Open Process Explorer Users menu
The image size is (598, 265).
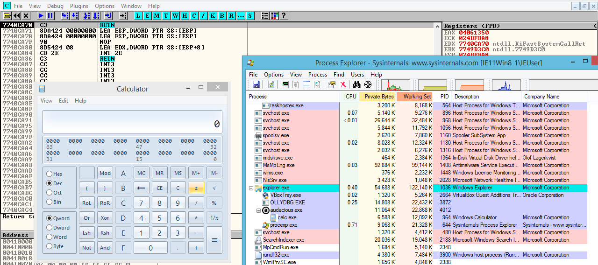(357, 75)
